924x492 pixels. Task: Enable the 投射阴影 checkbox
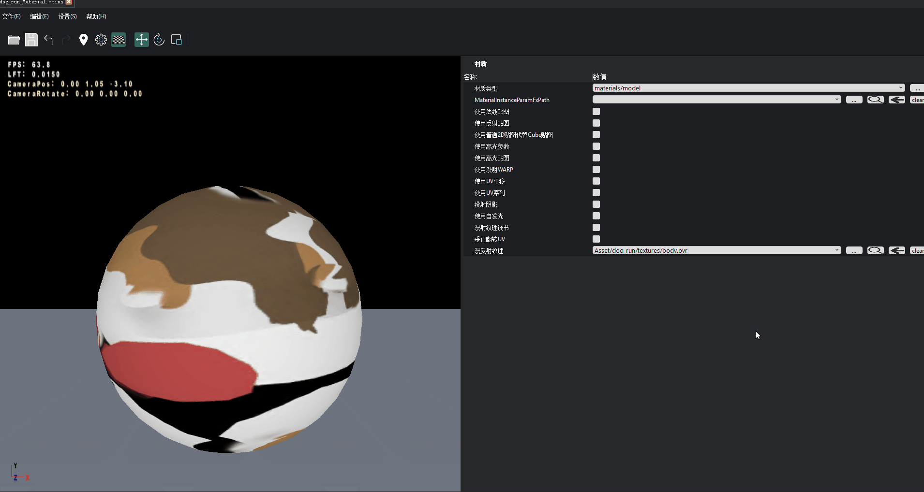596,204
